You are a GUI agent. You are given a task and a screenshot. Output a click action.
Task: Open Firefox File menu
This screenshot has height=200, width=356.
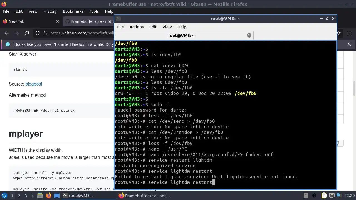click(x=6, y=11)
